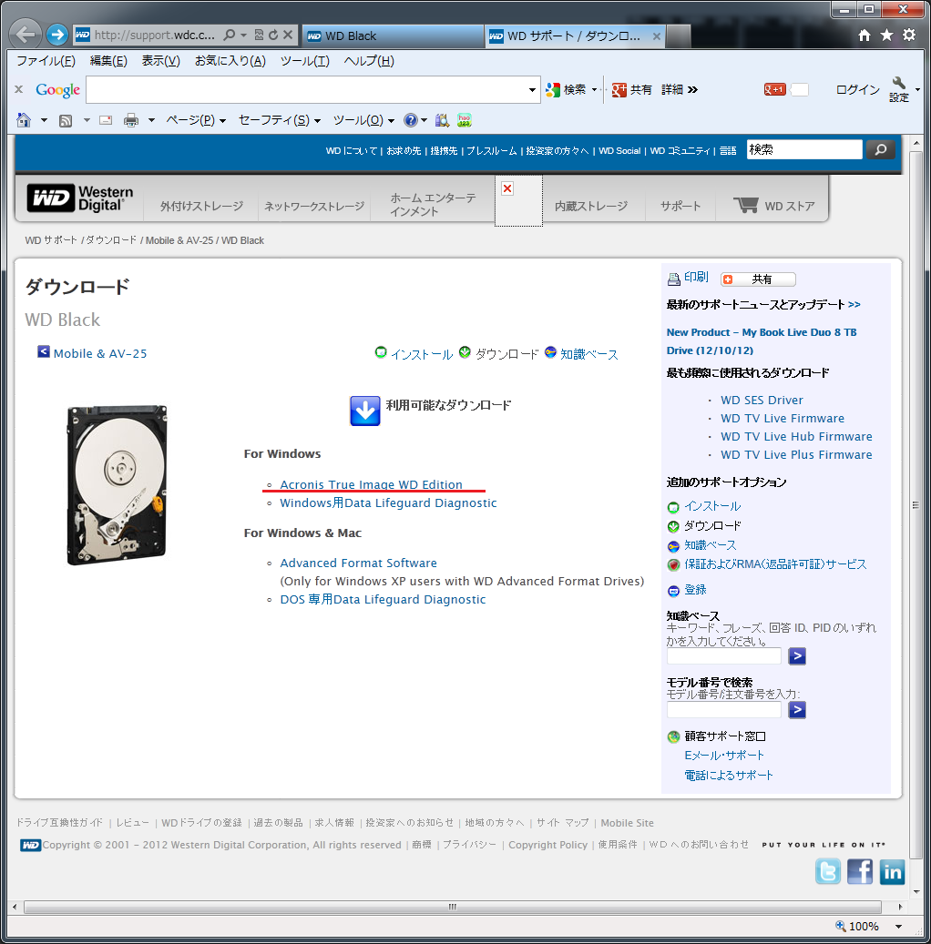The width and height of the screenshot is (931, 944).
Task: Click the 共有 share button in the sidebar
Action: [x=758, y=279]
